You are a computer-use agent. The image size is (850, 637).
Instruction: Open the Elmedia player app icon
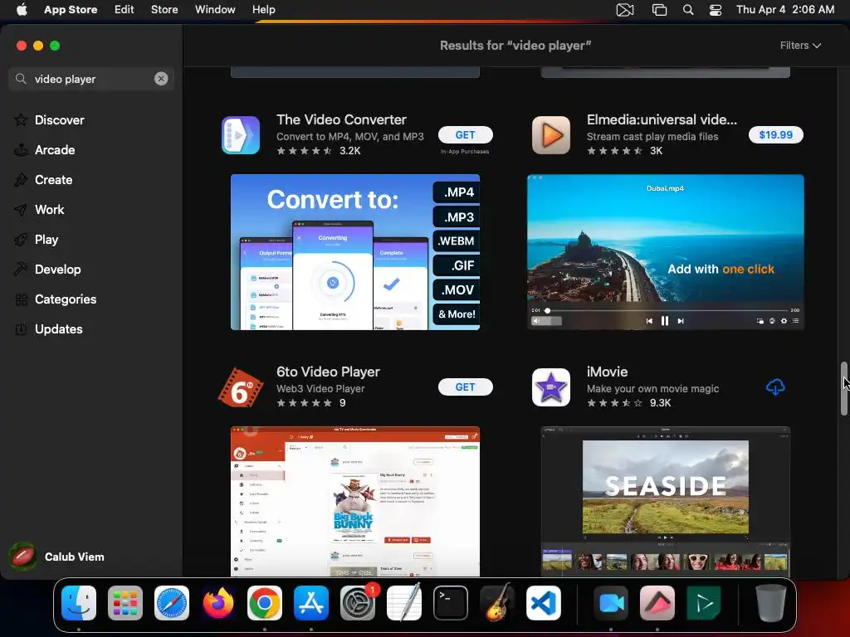click(551, 135)
